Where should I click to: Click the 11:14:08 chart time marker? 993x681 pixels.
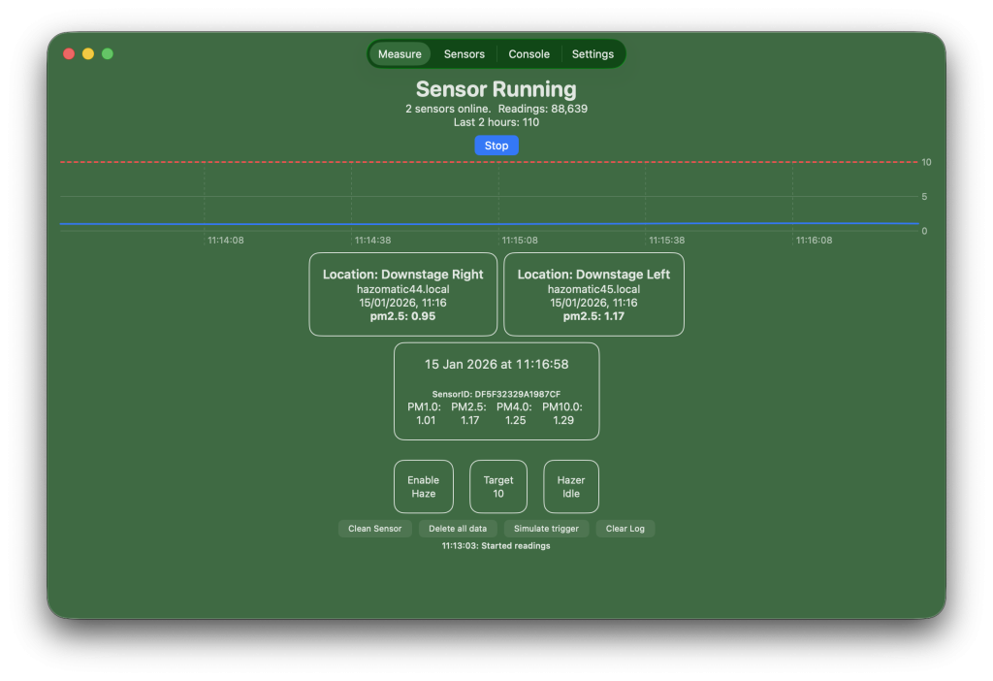(x=226, y=240)
